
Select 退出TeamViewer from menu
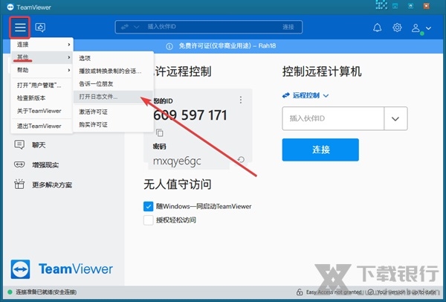(x=42, y=126)
